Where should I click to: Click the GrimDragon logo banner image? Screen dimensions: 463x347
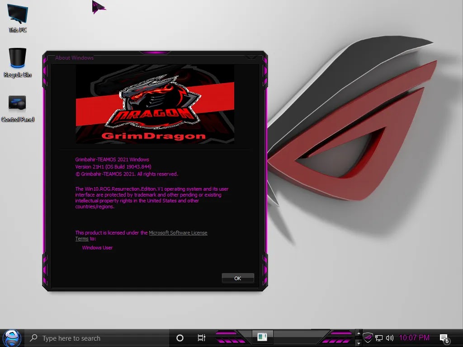pos(155,104)
